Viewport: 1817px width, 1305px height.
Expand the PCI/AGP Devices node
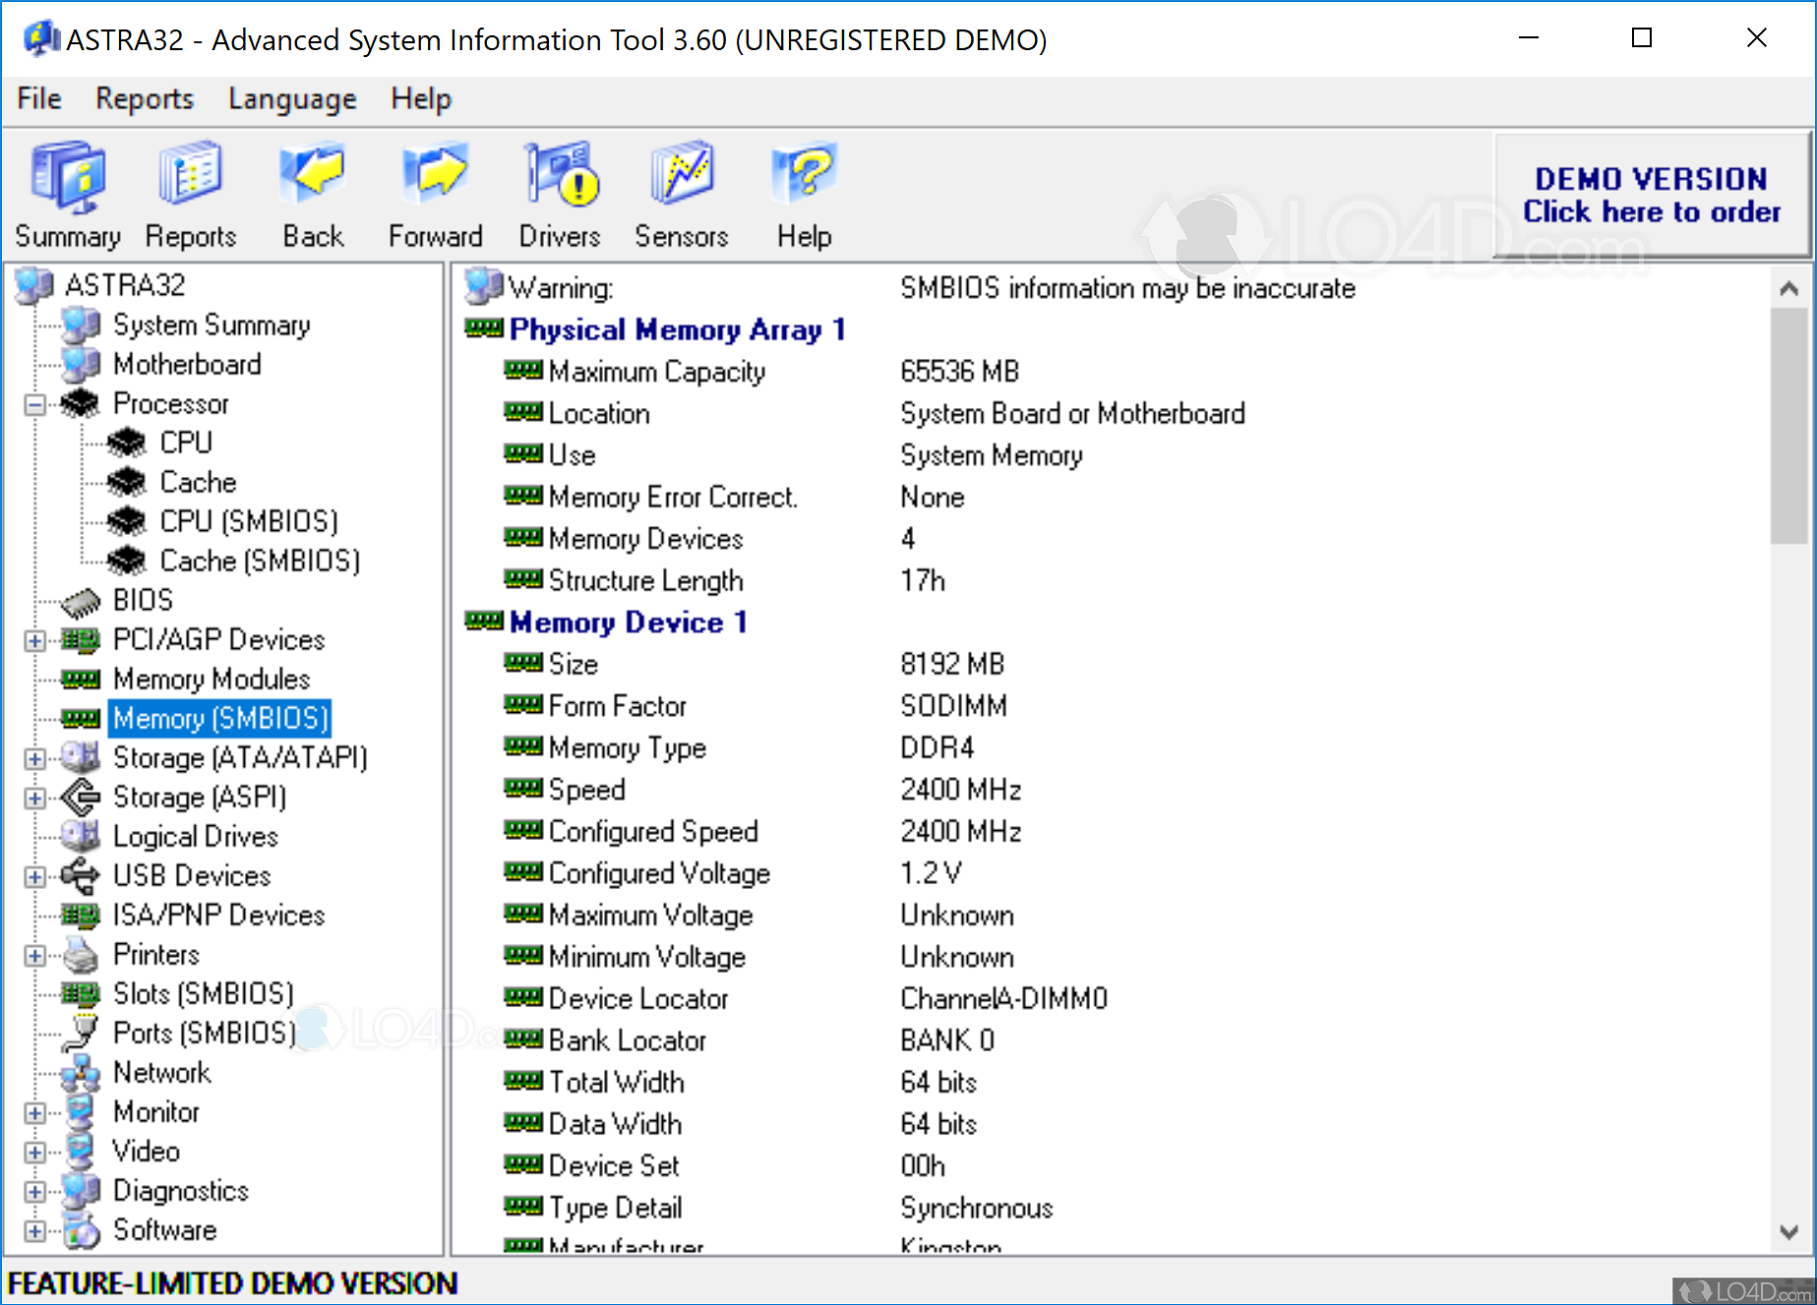[x=35, y=640]
